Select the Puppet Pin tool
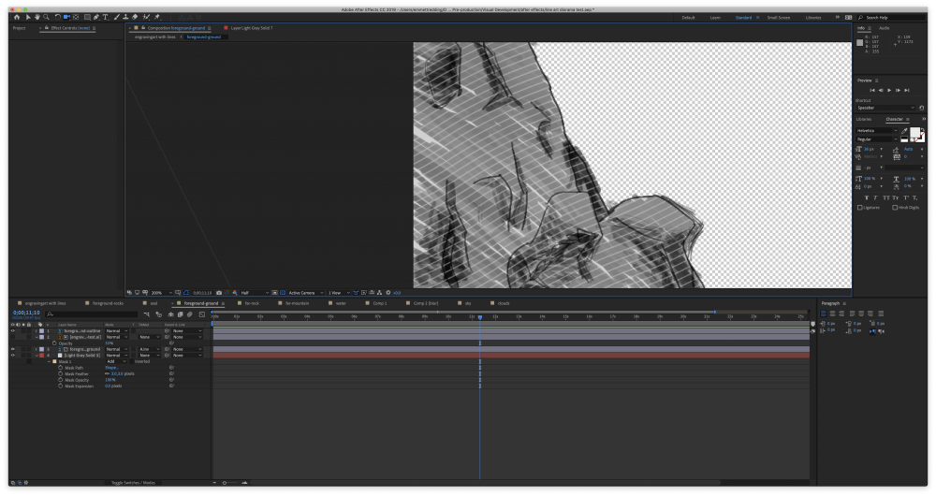The image size is (936, 496). (x=157, y=17)
